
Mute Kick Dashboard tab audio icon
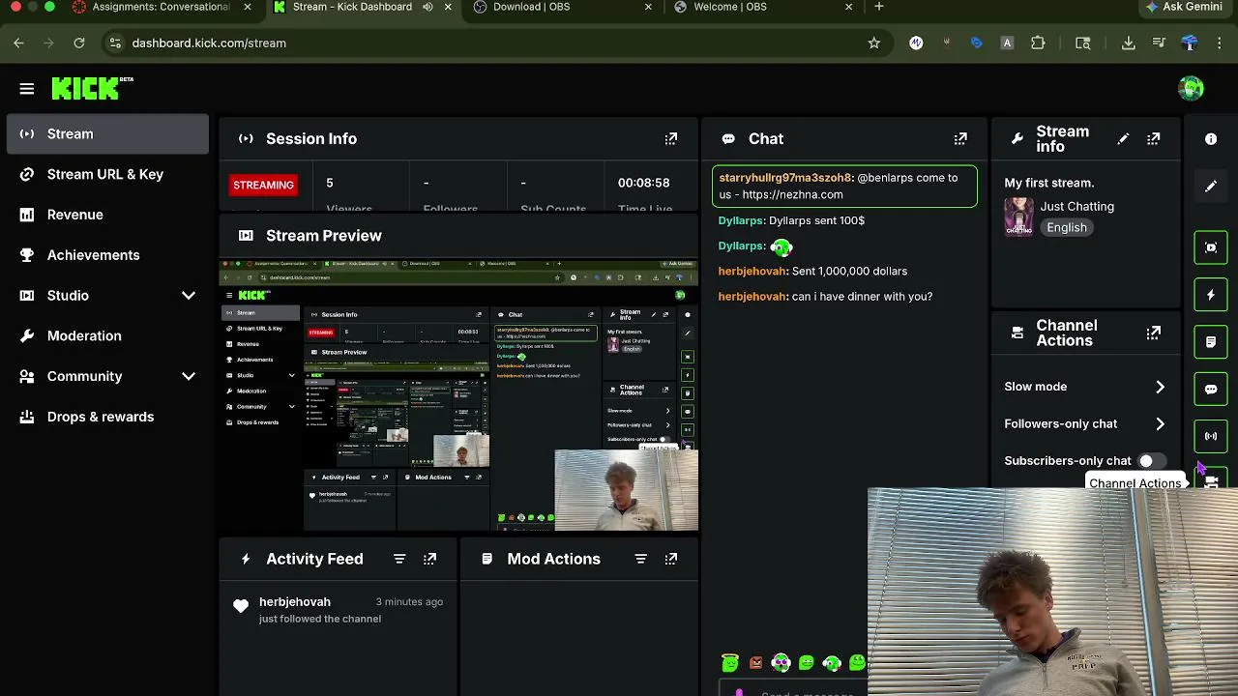pyautogui.click(x=427, y=7)
